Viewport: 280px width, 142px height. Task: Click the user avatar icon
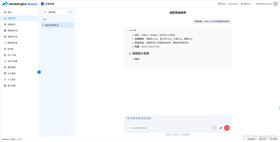pos(275,4)
